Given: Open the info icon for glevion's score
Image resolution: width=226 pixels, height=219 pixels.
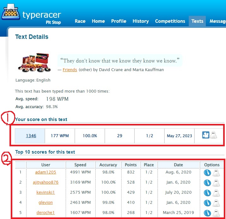Looking at the screenshot, I should (x=207, y=203).
